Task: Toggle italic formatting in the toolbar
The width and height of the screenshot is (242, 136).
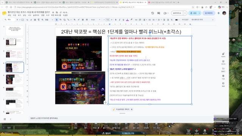Action: pos(119,20)
